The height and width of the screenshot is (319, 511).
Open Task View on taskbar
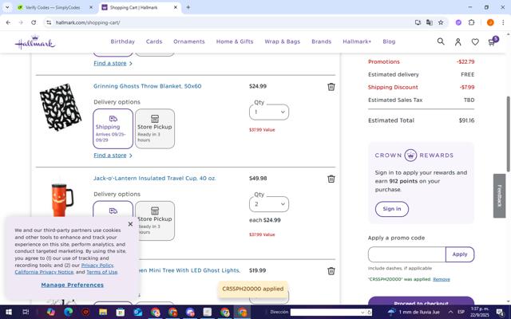(26, 312)
